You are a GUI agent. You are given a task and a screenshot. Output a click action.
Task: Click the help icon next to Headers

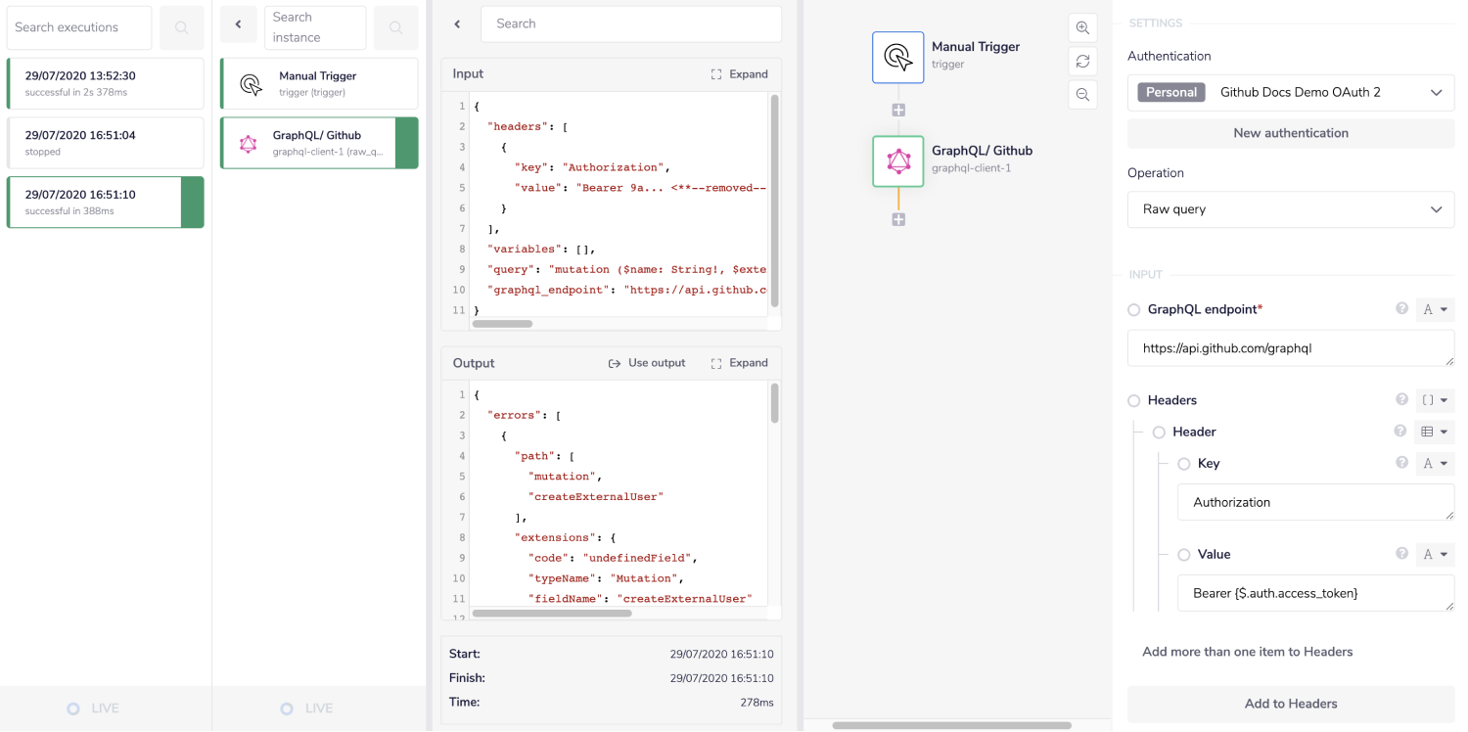1401,400
